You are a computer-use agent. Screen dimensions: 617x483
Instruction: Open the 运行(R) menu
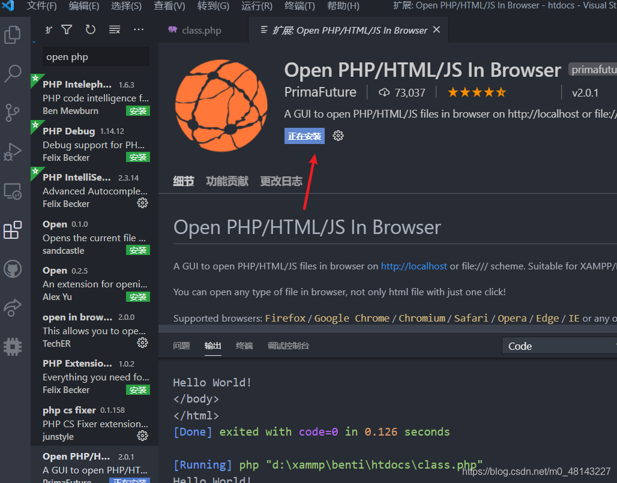256,6
